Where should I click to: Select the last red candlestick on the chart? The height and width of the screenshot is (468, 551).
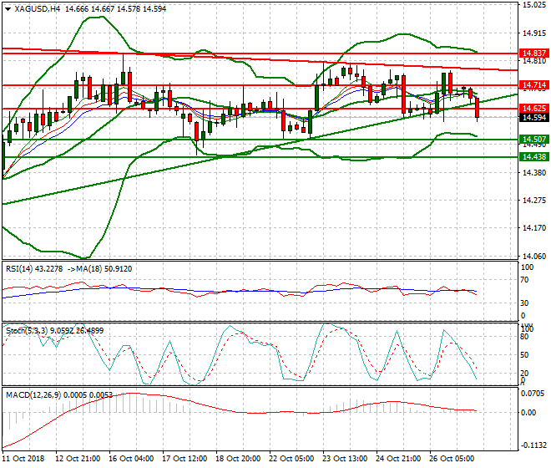(478, 107)
